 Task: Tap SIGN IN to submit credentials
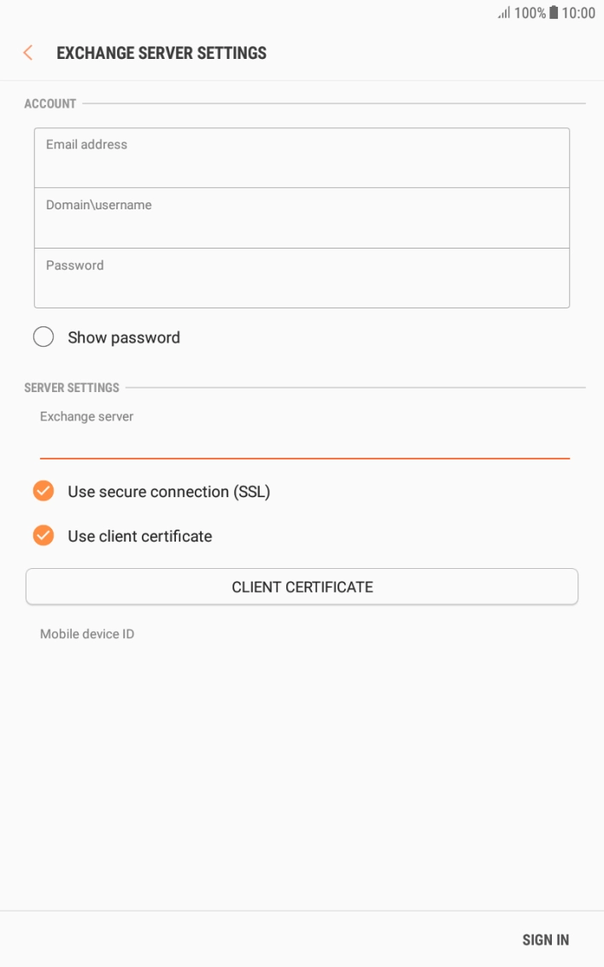546,939
